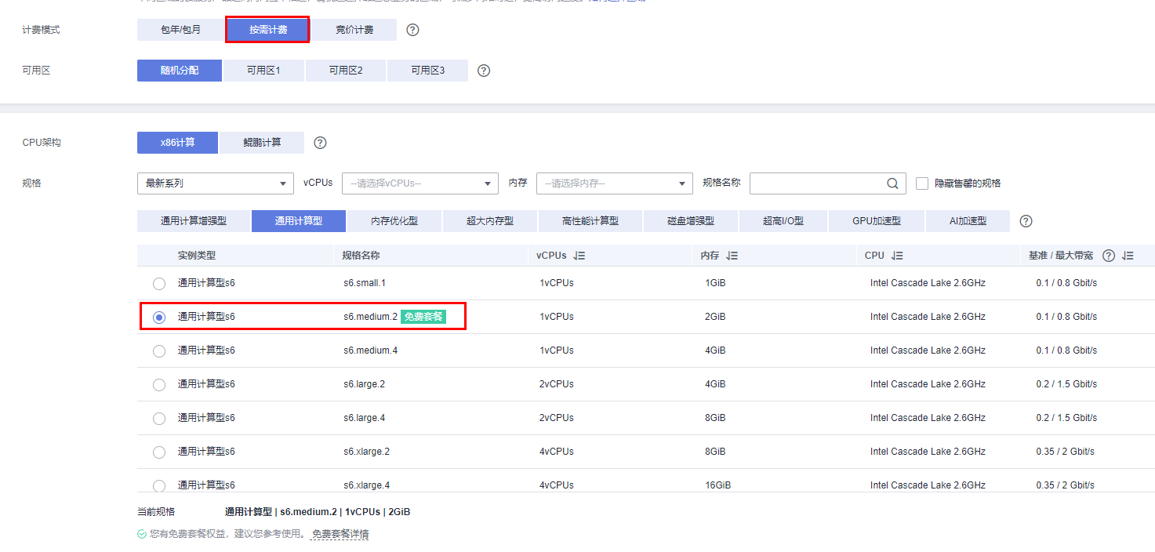Screen dimensions: 1155x552
Task: Open the 最新系列 dropdown
Action: tap(215, 183)
